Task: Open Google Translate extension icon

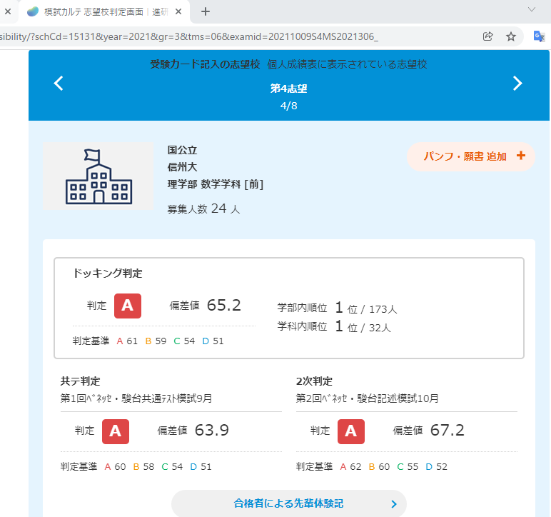Action: coord(539,36)
